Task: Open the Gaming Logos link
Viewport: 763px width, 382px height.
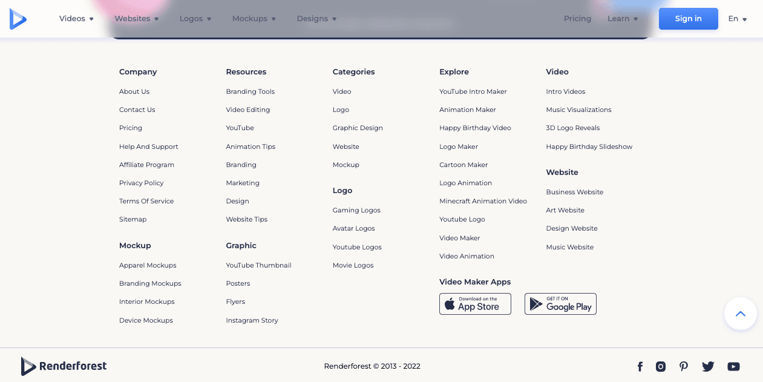Action: tap(356, 210)
